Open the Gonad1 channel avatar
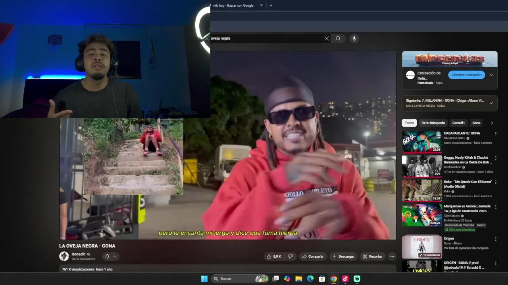 (x=64, y=256)
